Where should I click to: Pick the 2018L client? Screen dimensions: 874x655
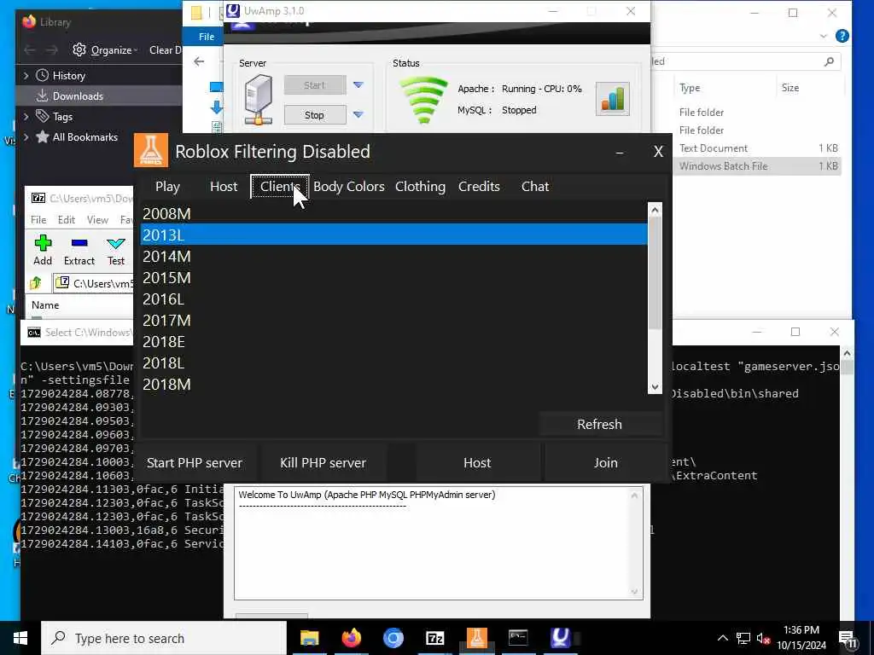393,363
